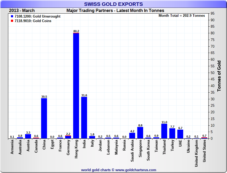Click the India bar in the chart
Image resolution: width=227 pixels, height=173 pixels.
(84, 118)
